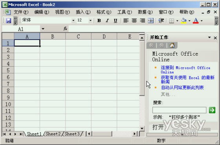
Task: Go to first sheet tab arrow
Action: (x=4, y=134)
